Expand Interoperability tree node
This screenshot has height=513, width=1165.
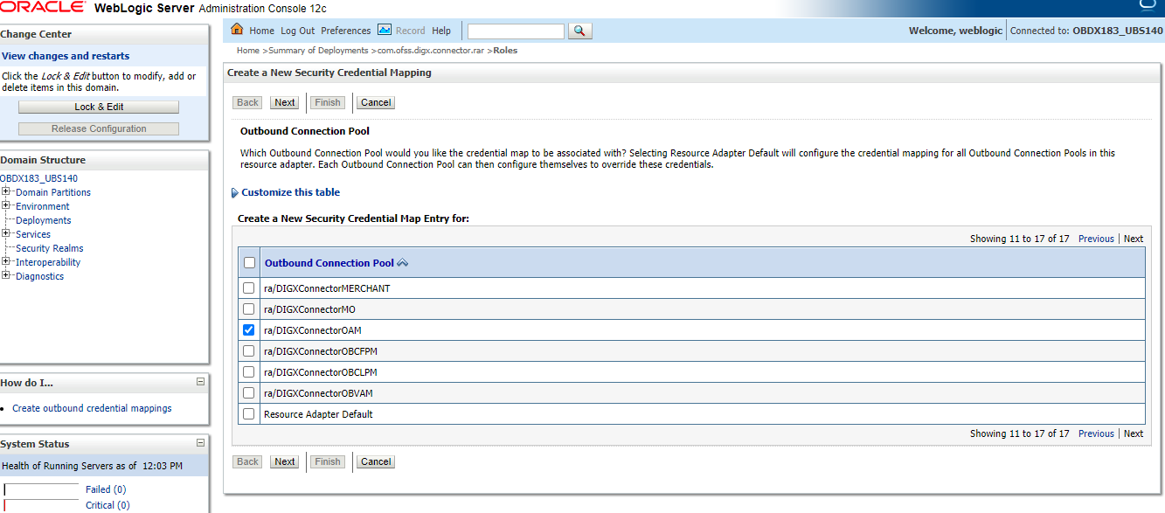coord(6,262)
